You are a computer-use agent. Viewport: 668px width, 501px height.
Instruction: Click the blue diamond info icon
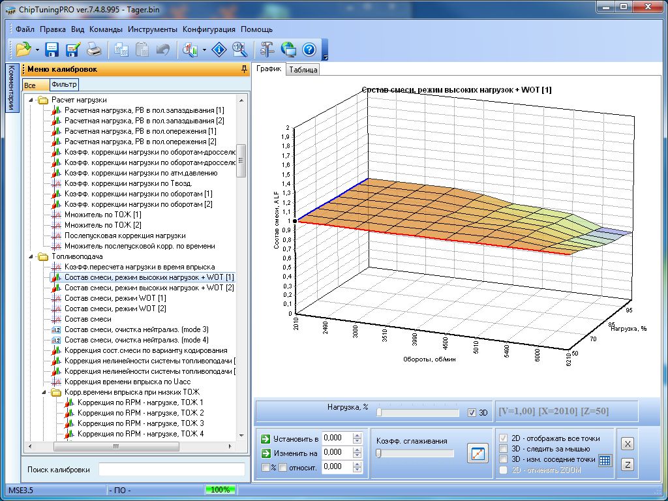point(220,49)
